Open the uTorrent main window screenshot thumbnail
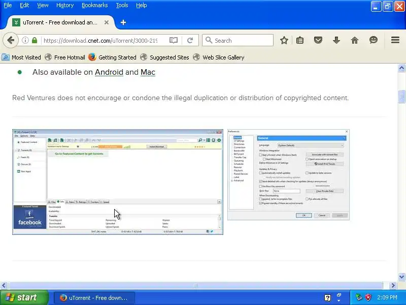The height and width of the screenshot is (305, 406). tap(118, 182)
